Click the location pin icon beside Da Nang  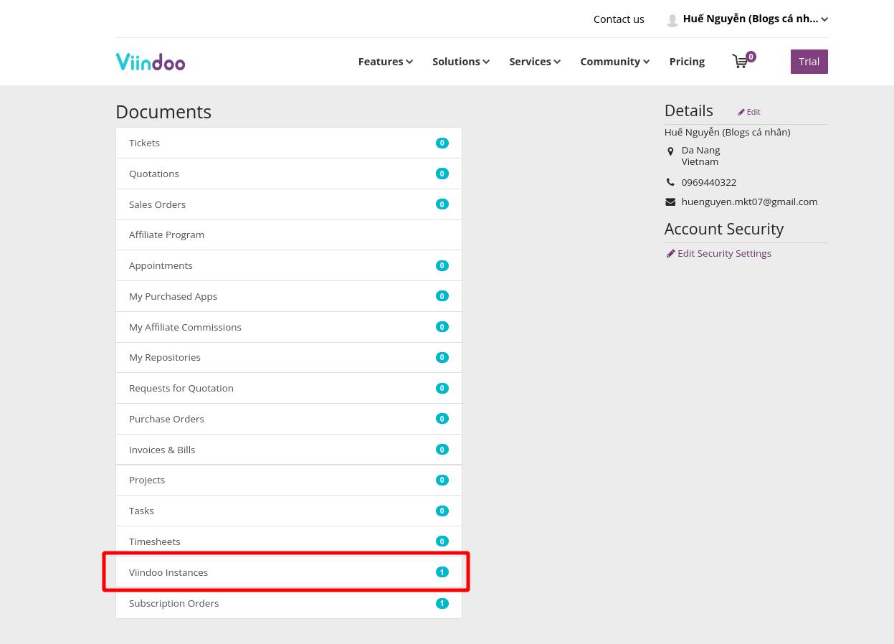(x=670, y=151)
